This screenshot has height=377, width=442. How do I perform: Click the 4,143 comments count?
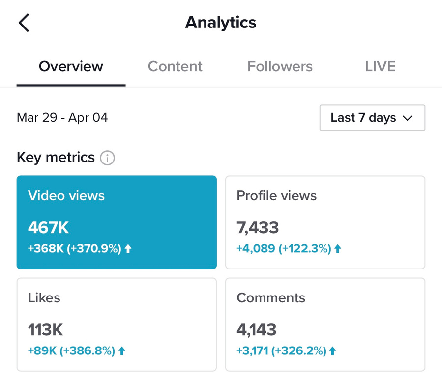(x=257, y=330)
